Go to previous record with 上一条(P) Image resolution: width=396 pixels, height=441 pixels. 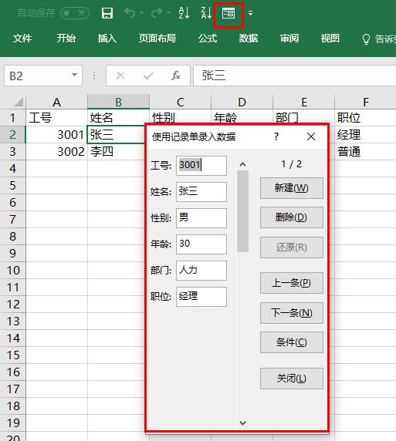(292, 283)
